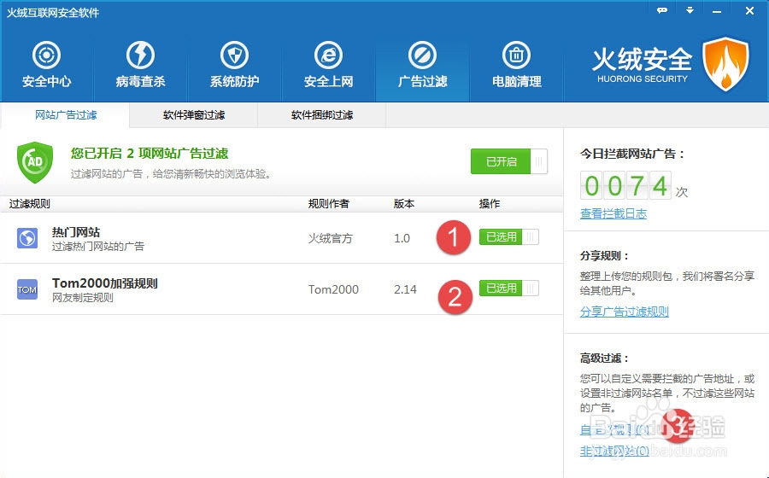Open the 系统防护 system protection icon

pyautogui.click(x=234, y=55)
